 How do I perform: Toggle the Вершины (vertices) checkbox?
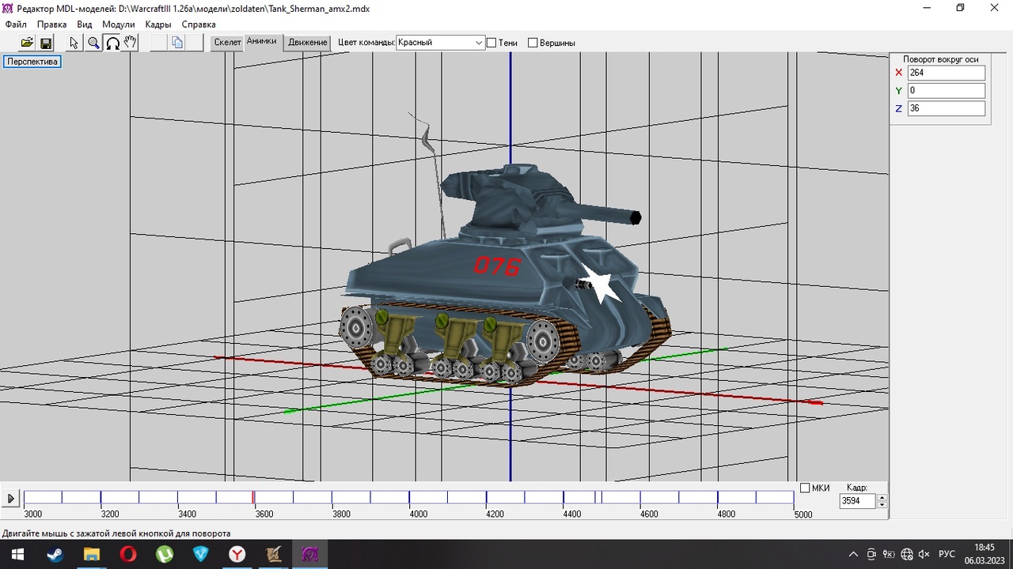[533, 43]
